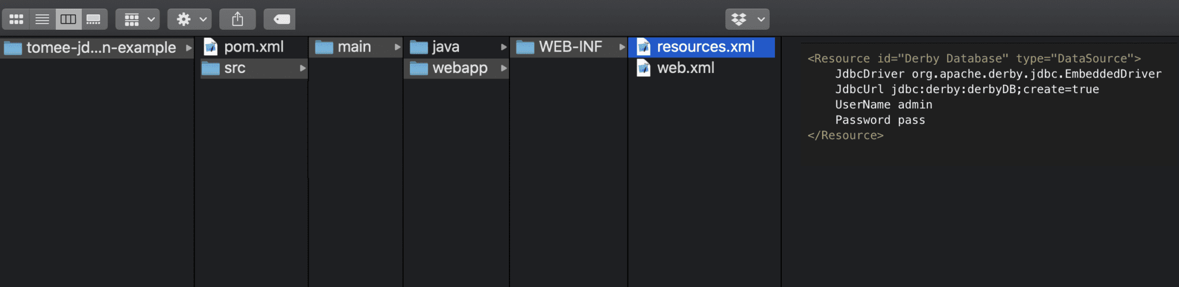Switch to gallery view mode
Image resolution: width=1179 pixels, height=287 pixels.
pos(93,19)
